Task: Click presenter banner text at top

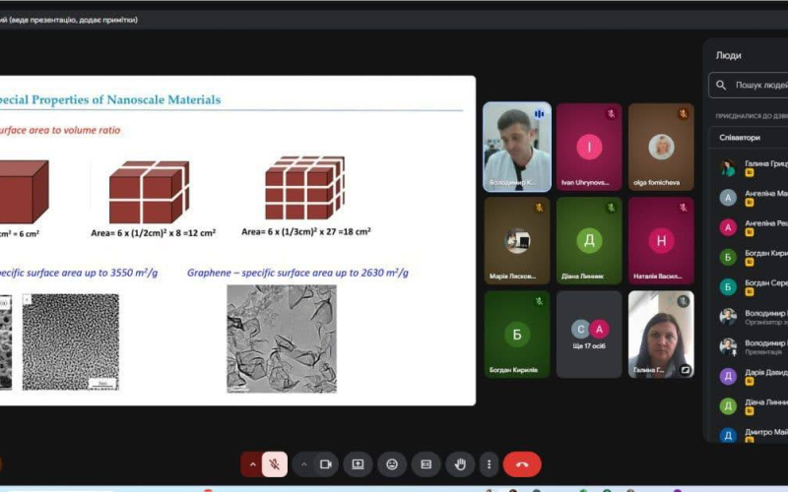Action: point(69,20)
